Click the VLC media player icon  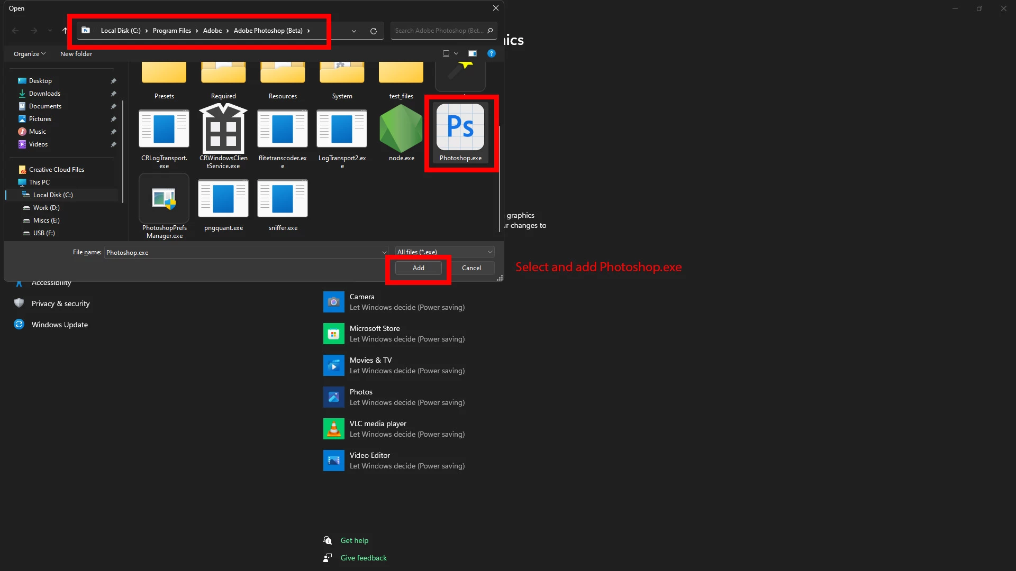tap(333, 429)
